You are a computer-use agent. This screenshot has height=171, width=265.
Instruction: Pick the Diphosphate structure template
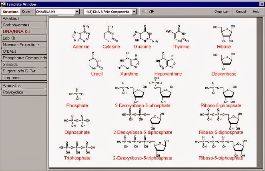tap(77, 121)
